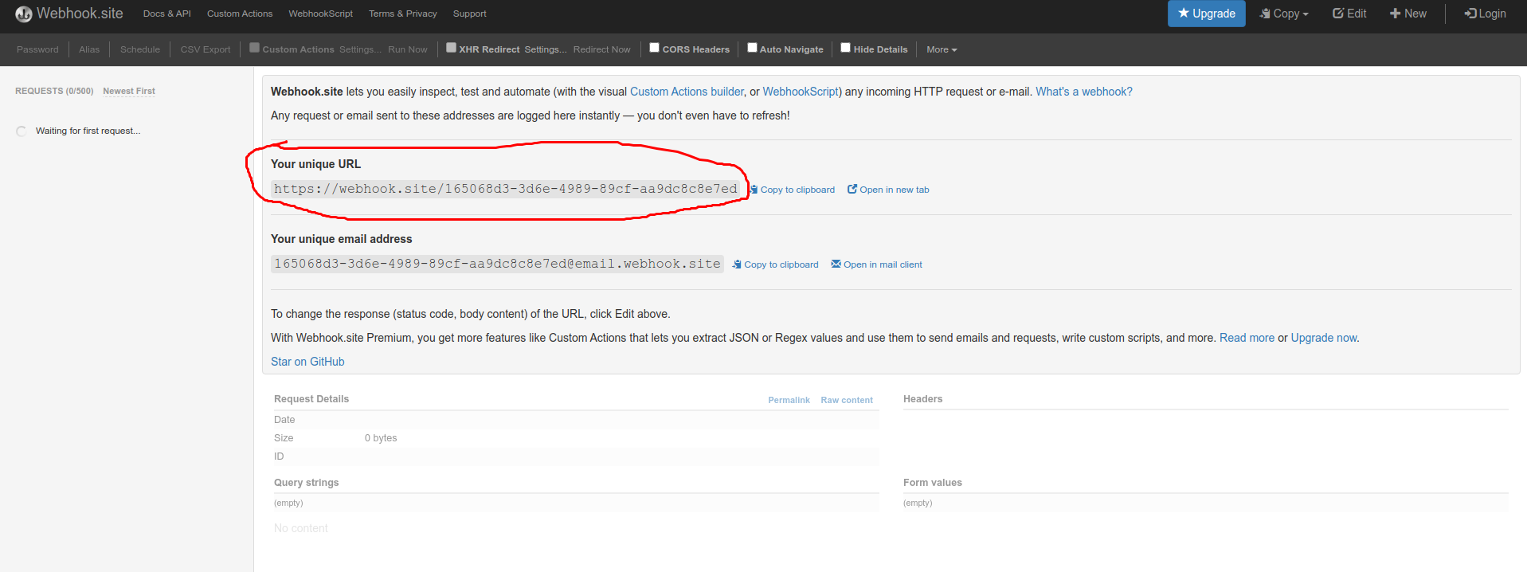Click the Upgrade star button
Screen dimensions: 1527x572
[1206, 14]
